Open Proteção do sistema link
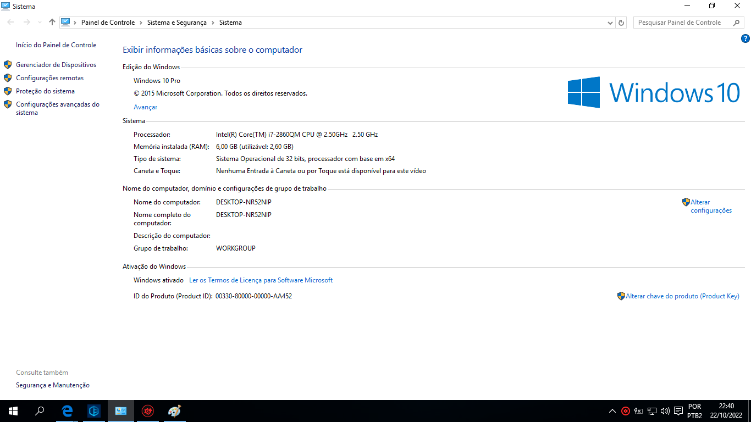 (x=45, y=91)
